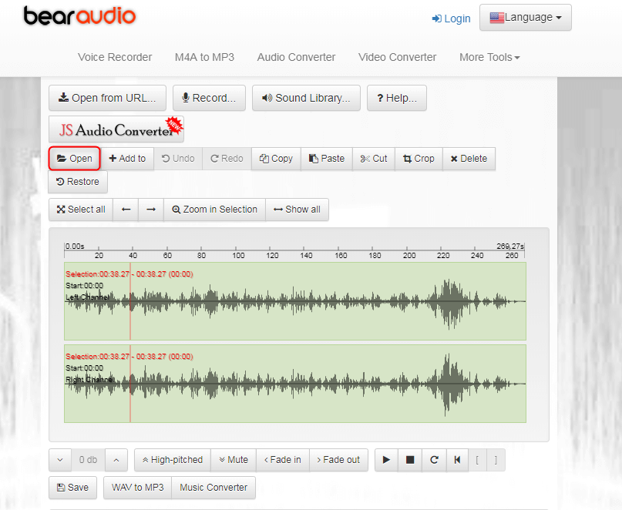Copy the selected audio
The width and height of the screenshot is (622, 510).
click(276, 159)
